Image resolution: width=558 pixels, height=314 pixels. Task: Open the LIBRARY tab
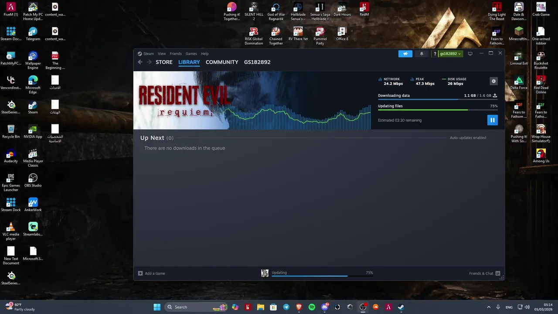[189, 62]
